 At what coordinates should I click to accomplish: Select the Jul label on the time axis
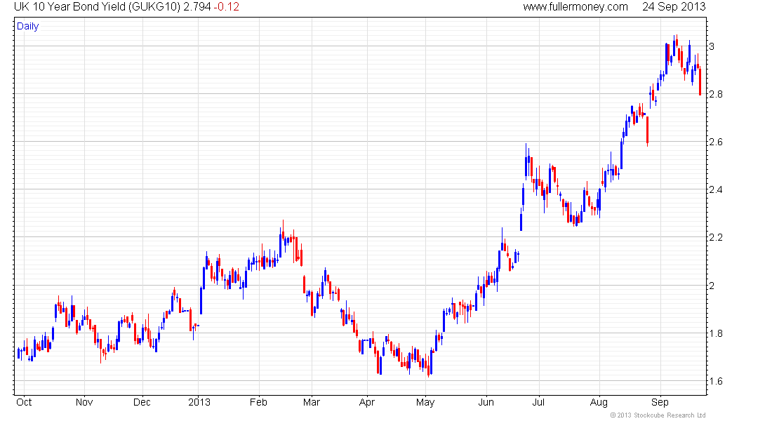(538, 402)
